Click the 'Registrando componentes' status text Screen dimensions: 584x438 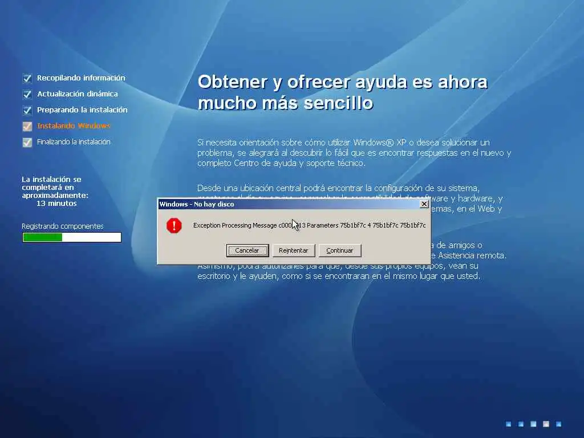[63, 226]
